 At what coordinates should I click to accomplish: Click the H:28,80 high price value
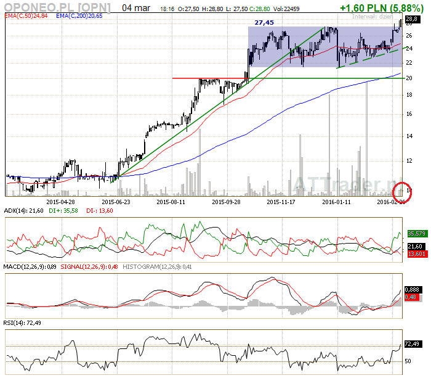[x=212, y=9]
